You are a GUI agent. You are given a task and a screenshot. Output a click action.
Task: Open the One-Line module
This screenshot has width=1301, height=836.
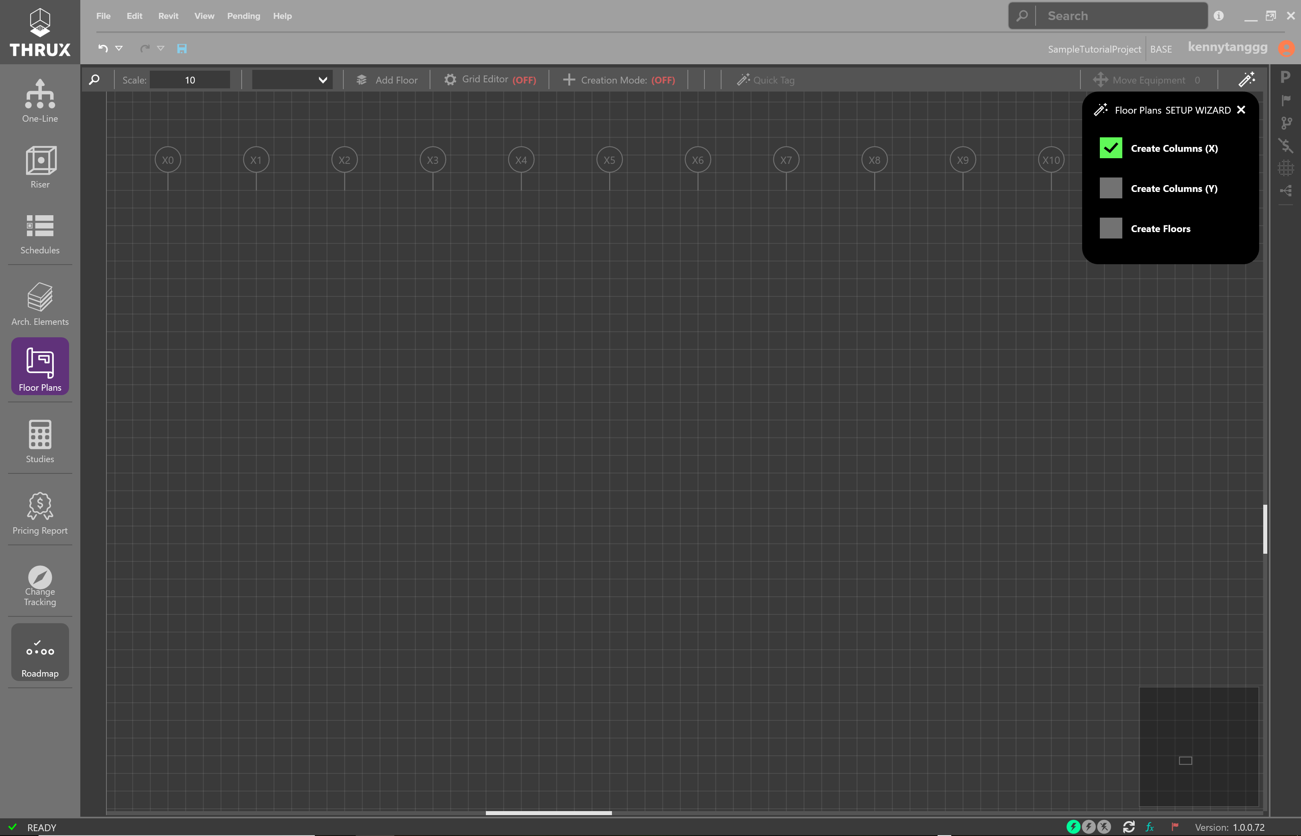(40, 101)
